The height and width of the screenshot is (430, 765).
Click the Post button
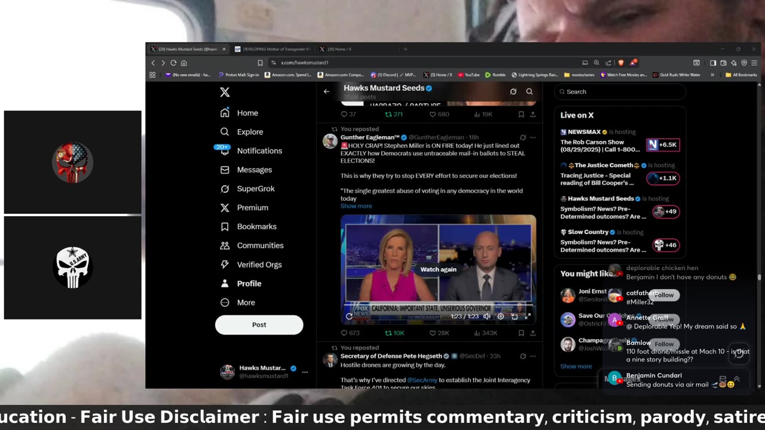[x=259, y=325]
